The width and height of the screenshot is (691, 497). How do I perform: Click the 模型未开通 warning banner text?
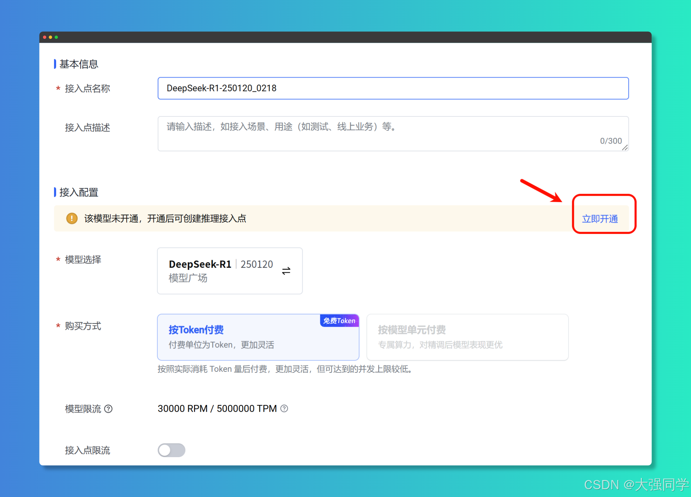coord(165,219)
